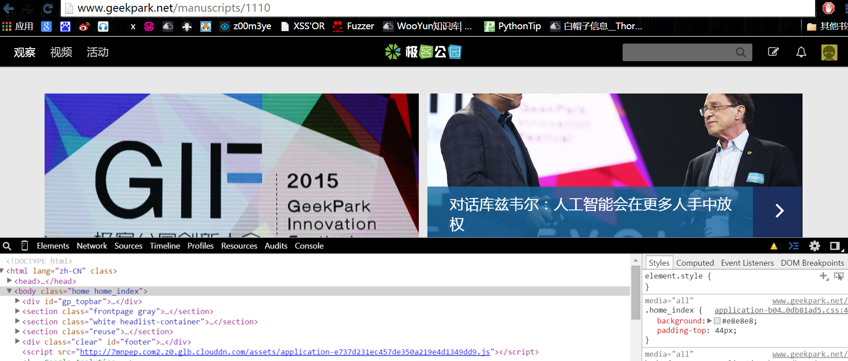Open the 观察 navigation item
The image size is (848, 361).
(x=25, y=52)
